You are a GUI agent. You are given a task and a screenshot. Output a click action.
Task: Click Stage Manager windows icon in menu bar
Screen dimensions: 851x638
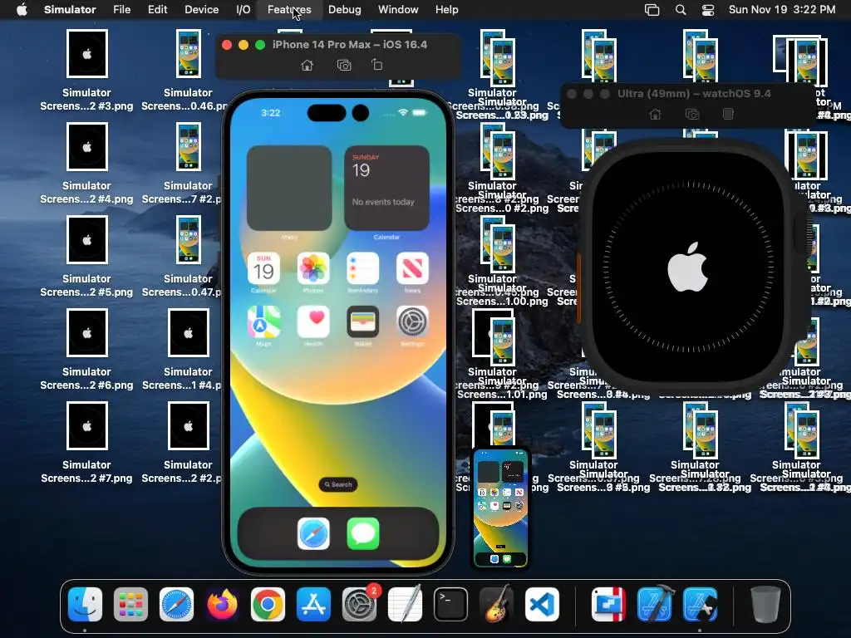click(x=652, y=10)
